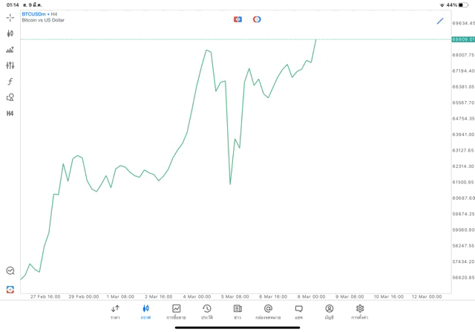This screenshot has height=332, width=475.
Task: Open the drawing objects shapes tool
Action: 10,97
